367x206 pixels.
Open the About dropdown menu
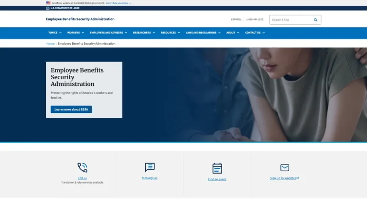coord(233,33)
